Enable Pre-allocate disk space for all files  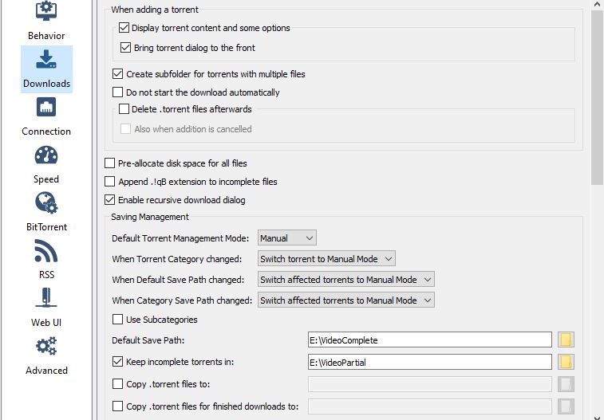pyautogui.click(x=110, y=163)
